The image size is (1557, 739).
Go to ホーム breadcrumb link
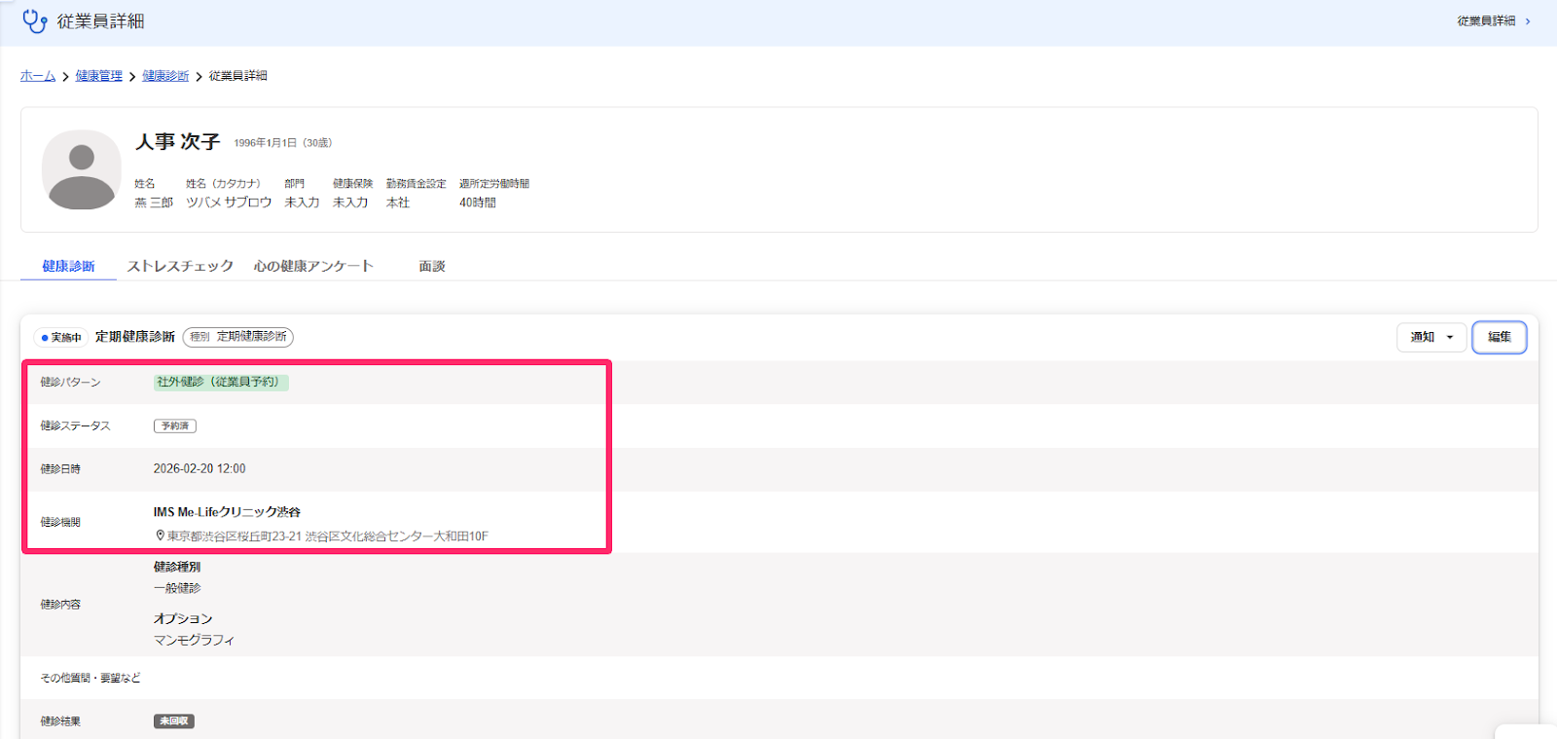38,76
